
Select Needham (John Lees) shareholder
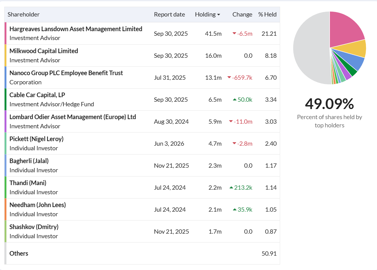38,205
